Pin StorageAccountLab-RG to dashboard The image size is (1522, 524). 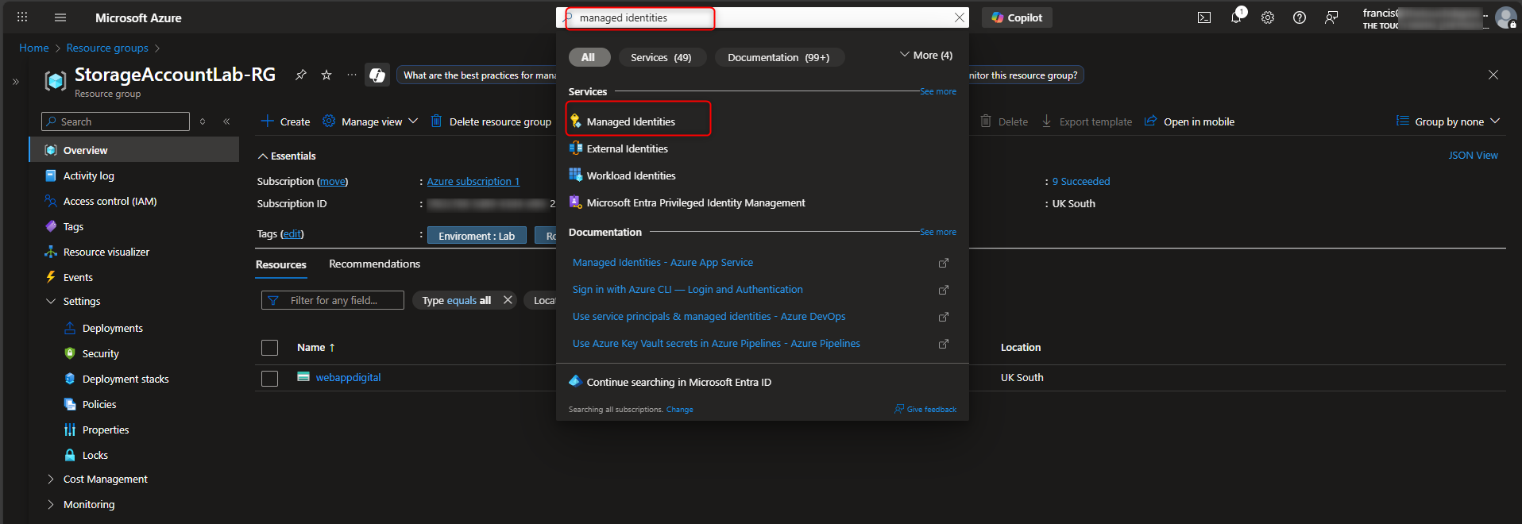pos(301,75)
